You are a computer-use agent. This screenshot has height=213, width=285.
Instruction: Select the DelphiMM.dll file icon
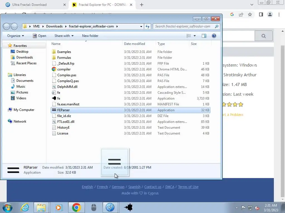[x=54, y=87]
